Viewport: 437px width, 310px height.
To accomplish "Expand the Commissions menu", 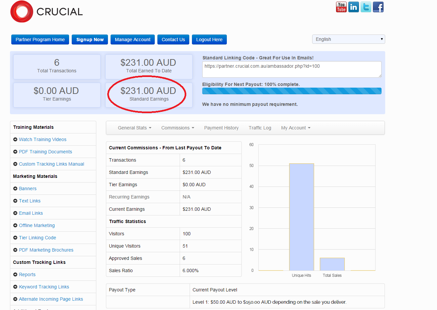I will click(178, 128).
